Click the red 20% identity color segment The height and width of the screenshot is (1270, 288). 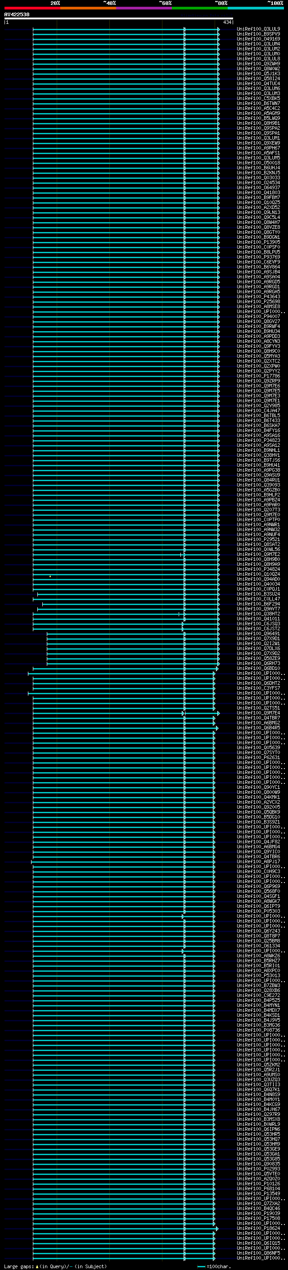[32, 8]
